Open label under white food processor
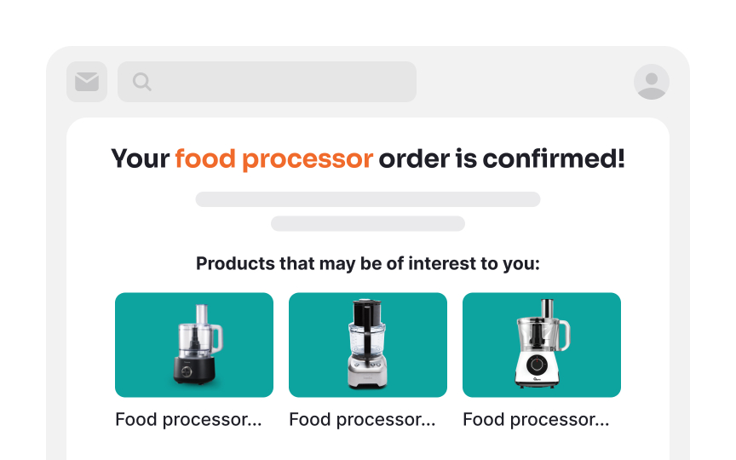Image resolution: width=736 pixels, height=460 pixels. (536, 420)
